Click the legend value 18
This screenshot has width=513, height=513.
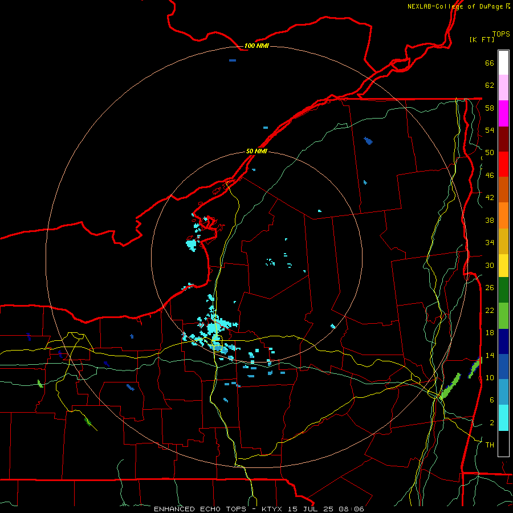[x=490, y=332]
